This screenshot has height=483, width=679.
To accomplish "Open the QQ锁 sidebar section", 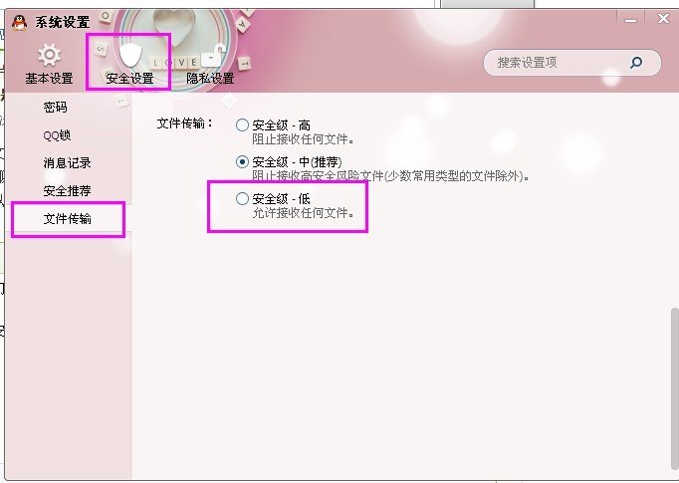I will click(57, 135).
